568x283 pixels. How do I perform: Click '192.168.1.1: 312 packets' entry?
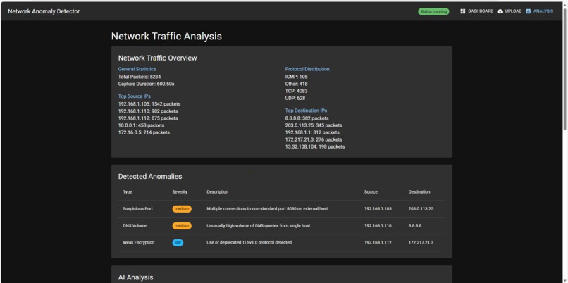[x=312, y=132]
